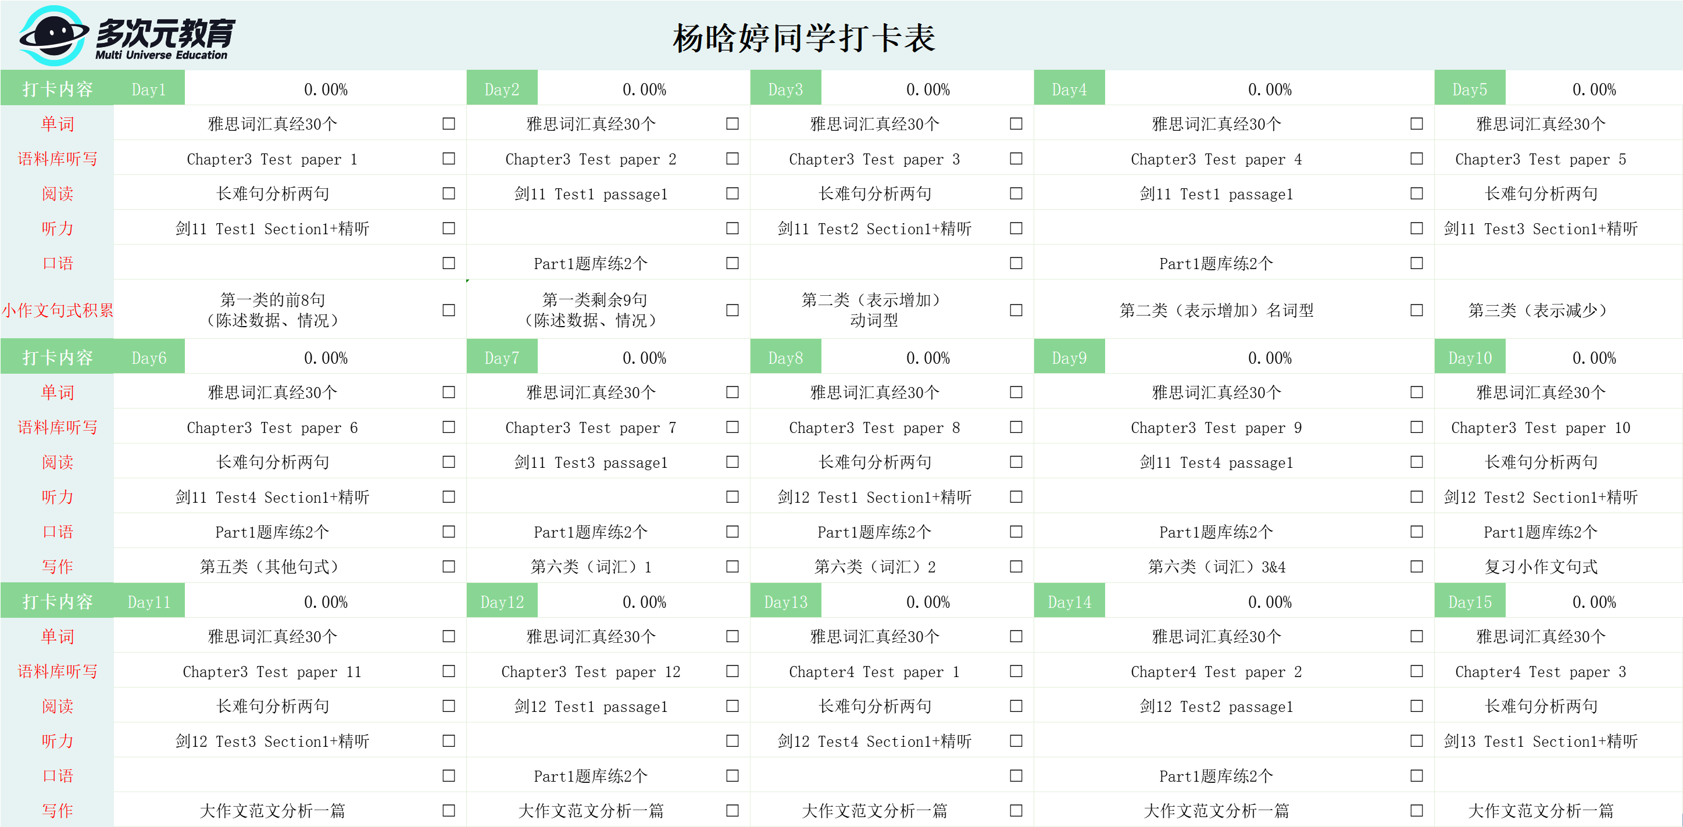Tick Day2 Chapter3 Test paper 2 checkbox
The image size is (1683, 827).
tap(732, 159)
